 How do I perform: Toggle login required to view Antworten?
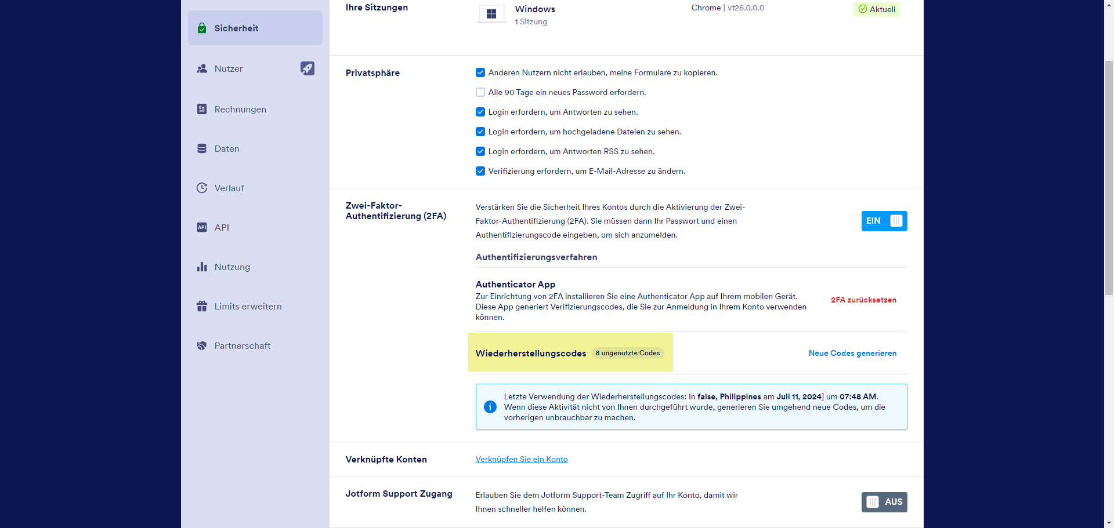(x=480, y=112)
